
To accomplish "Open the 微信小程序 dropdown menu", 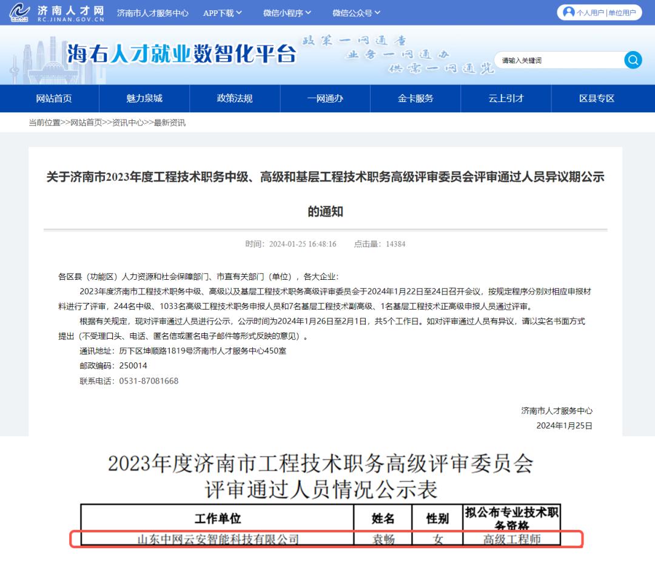I will pyautogui.click(x=287, y=13).
